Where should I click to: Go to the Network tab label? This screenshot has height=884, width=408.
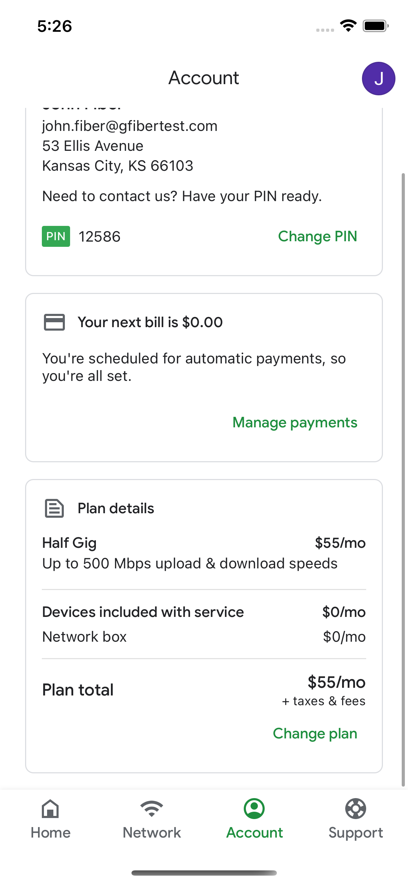tap(152, 833)
